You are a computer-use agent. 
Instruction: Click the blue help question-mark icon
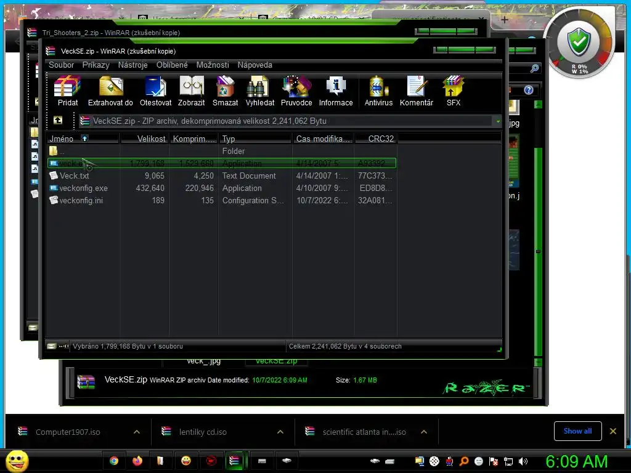529,90
